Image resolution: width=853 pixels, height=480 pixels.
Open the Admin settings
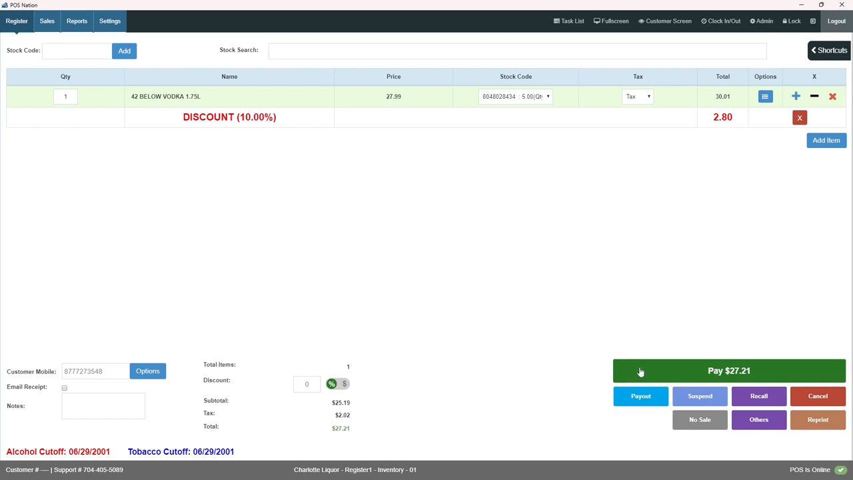coord(762,21)
